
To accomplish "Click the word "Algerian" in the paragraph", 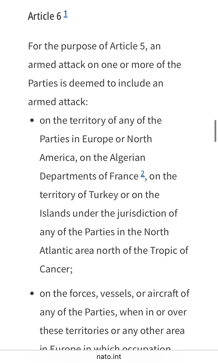I will 127,158.
